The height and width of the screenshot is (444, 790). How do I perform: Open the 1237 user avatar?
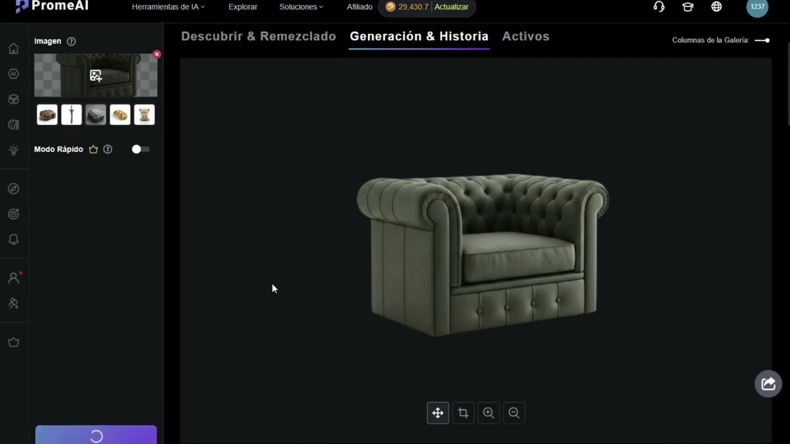tap(757, 7)
